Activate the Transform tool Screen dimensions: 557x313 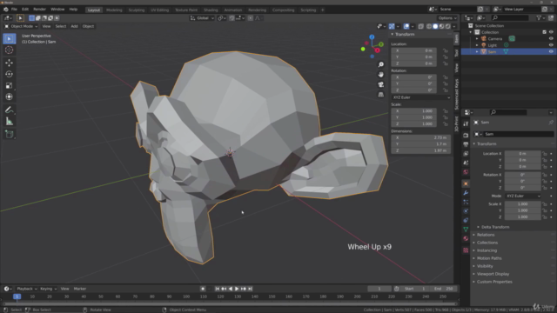[x=10, y=97]
